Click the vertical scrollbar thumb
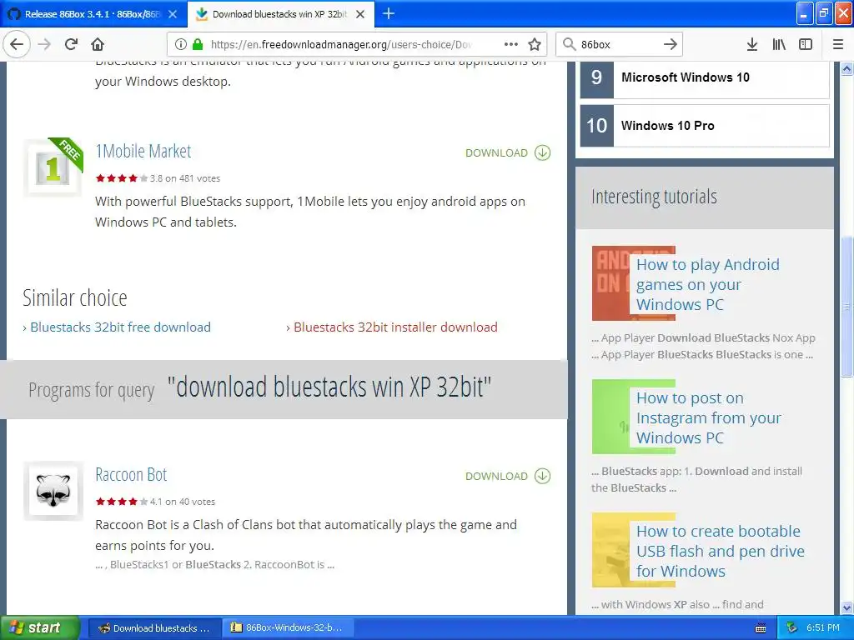This screenshot has width=854, height=640. [x=847, y=307]
